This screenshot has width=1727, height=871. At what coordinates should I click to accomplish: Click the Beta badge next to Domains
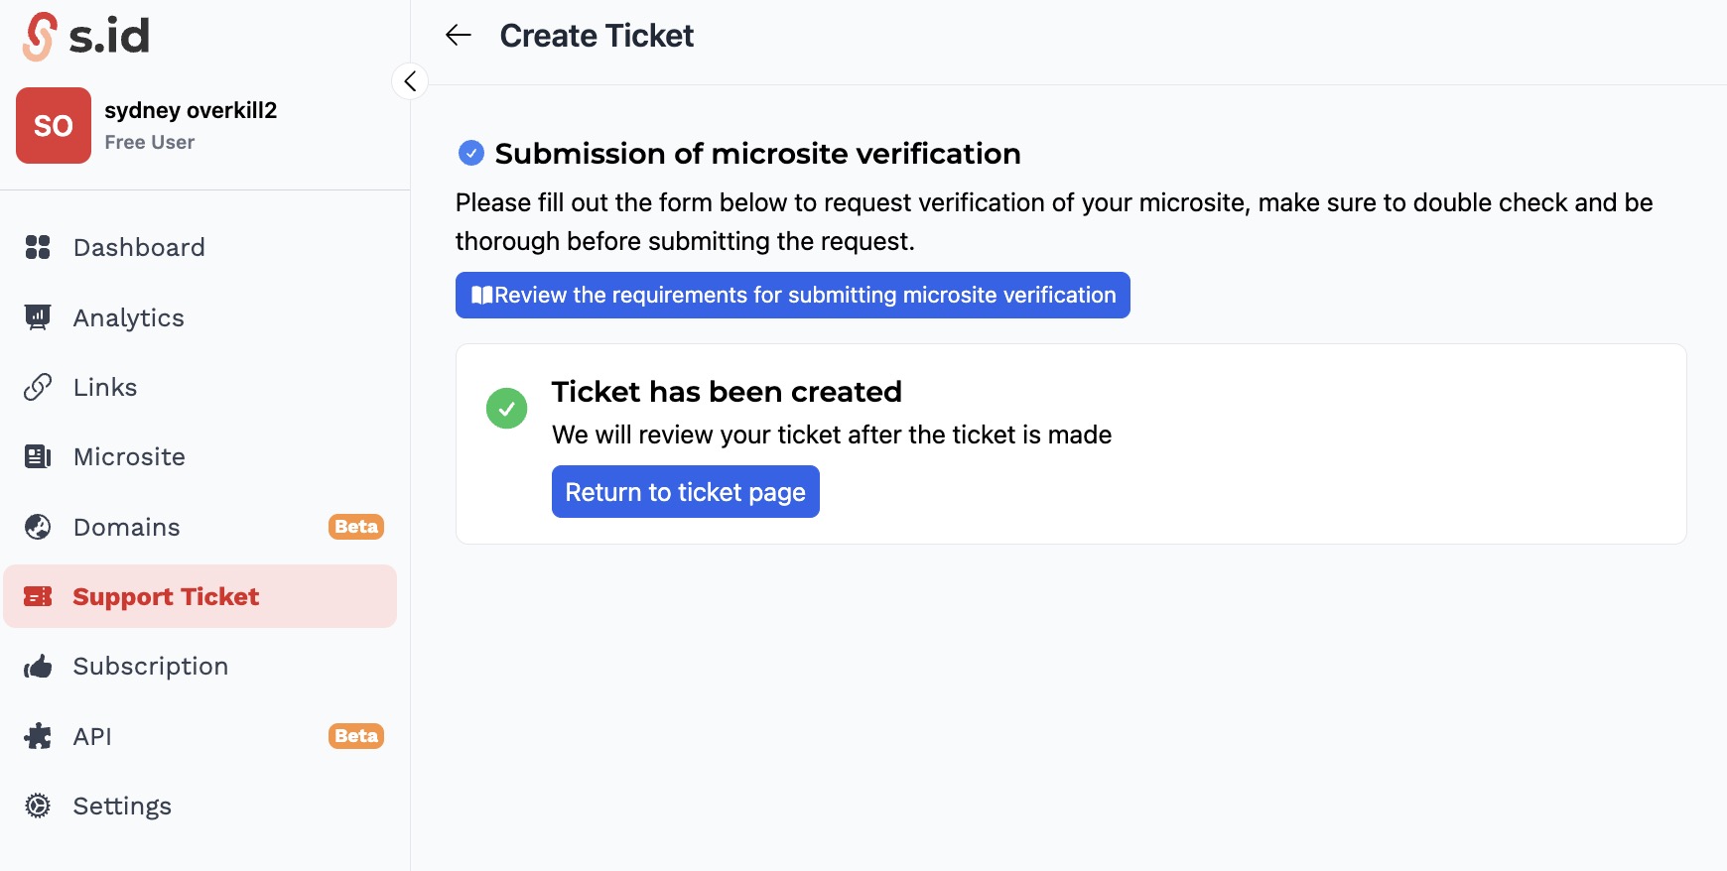pyautogui.click(x=356, y=527)
